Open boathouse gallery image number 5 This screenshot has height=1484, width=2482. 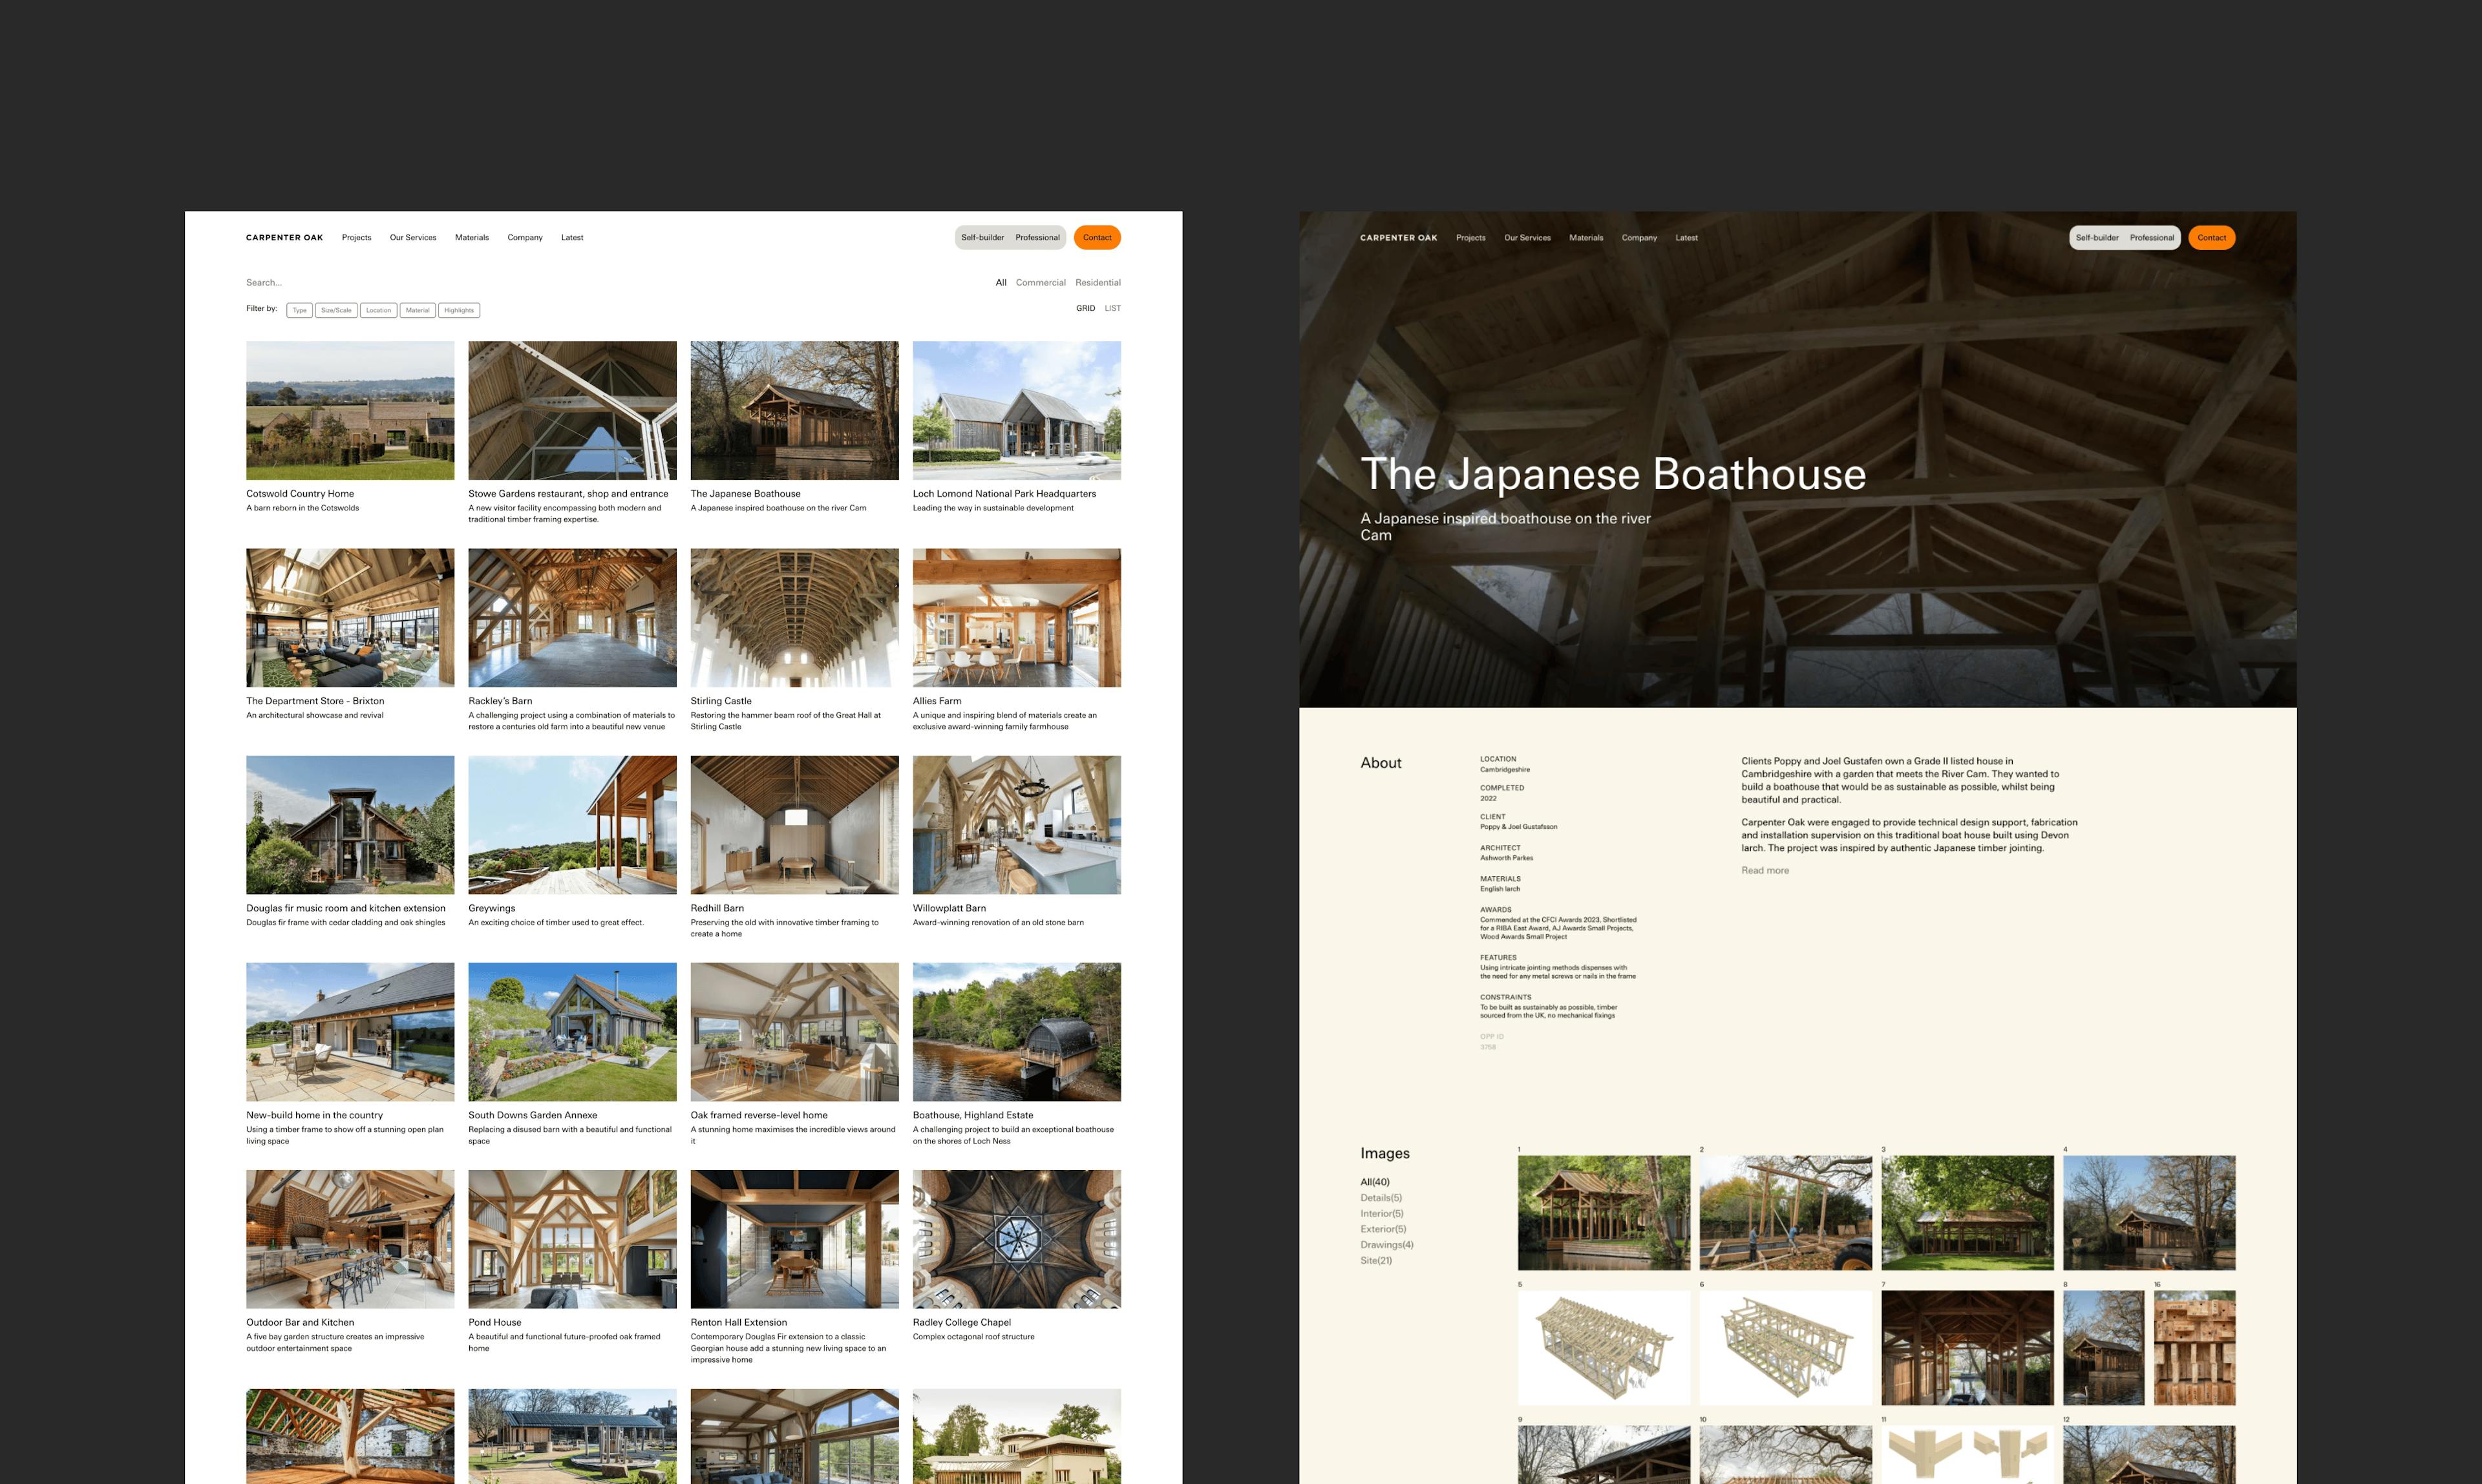(1604, 1347)
